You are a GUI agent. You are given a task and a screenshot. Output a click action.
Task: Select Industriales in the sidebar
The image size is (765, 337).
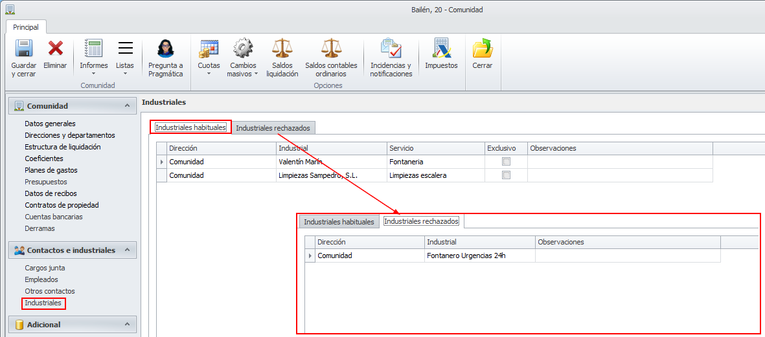pyautogui.click(x=43, y=303)
